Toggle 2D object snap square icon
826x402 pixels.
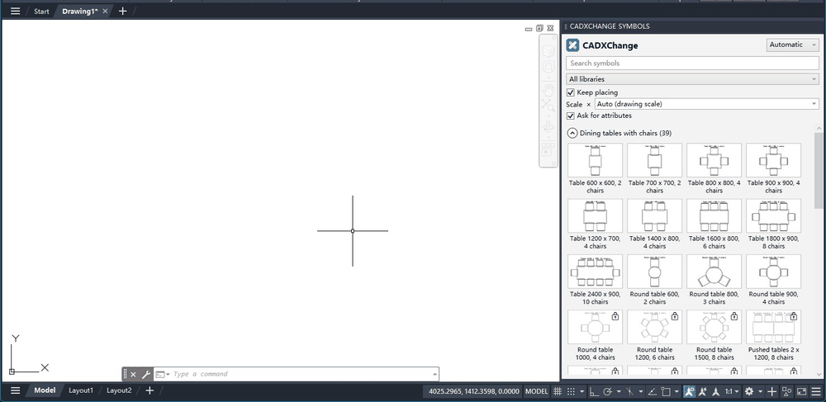(x=665, y=391)
